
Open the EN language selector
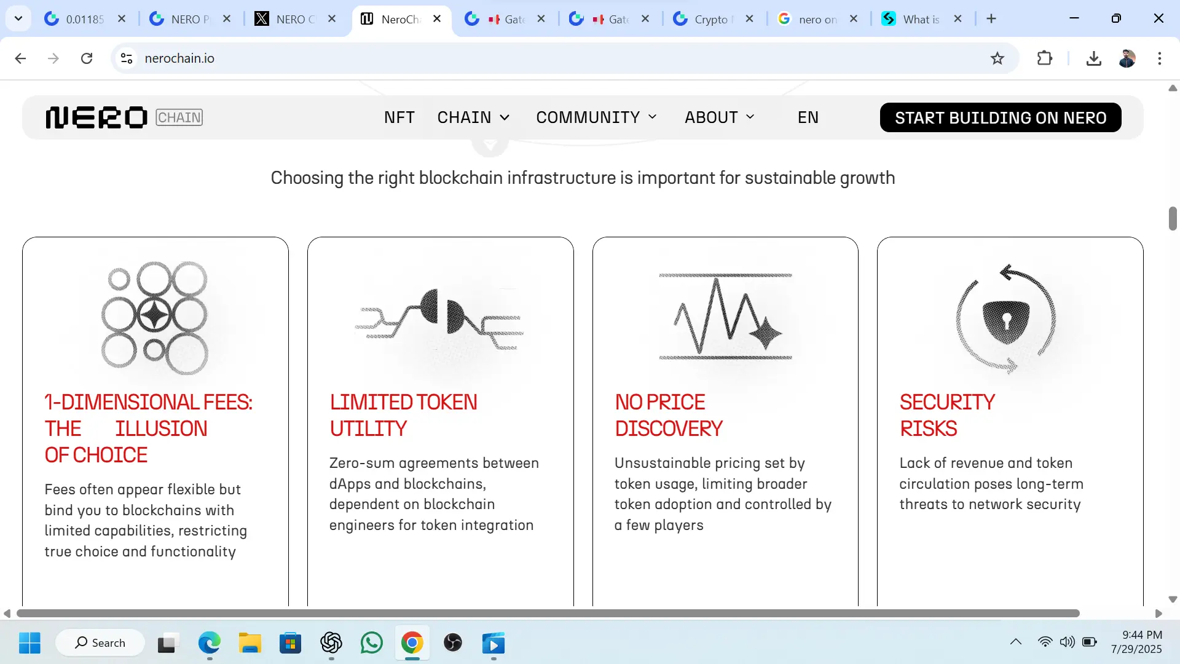click(808, 117)
